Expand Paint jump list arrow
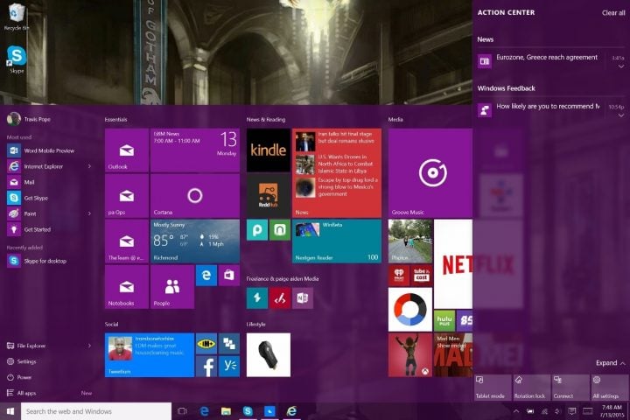This screenshot has width=630, height=420. click(x=89, y=213)
